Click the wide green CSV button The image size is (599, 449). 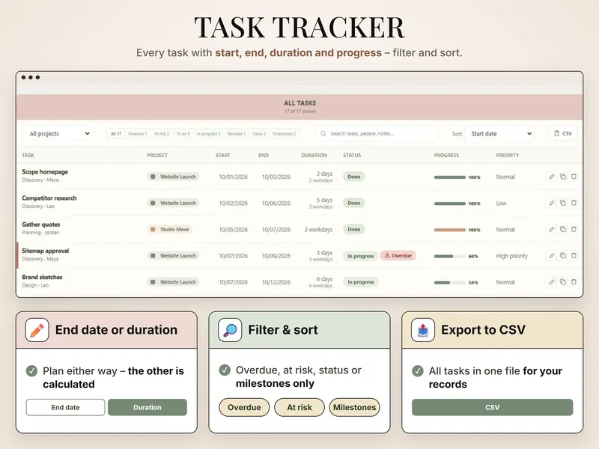coord(493,407)
